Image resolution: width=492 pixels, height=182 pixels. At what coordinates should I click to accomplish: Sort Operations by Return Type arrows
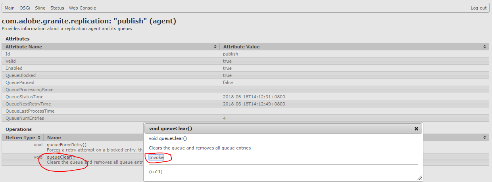pos(39,138)
